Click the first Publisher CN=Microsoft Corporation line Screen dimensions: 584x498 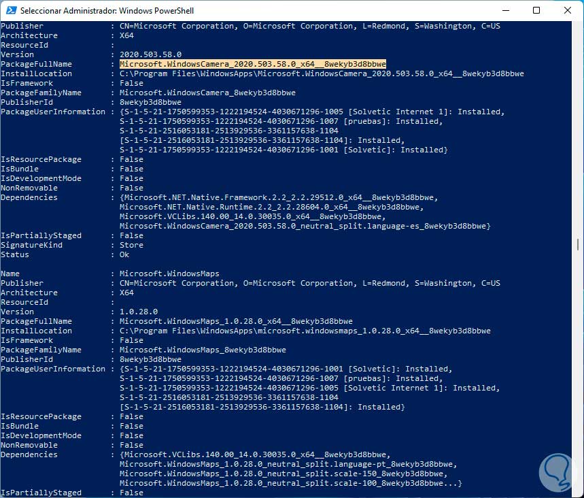pos(309,26)
